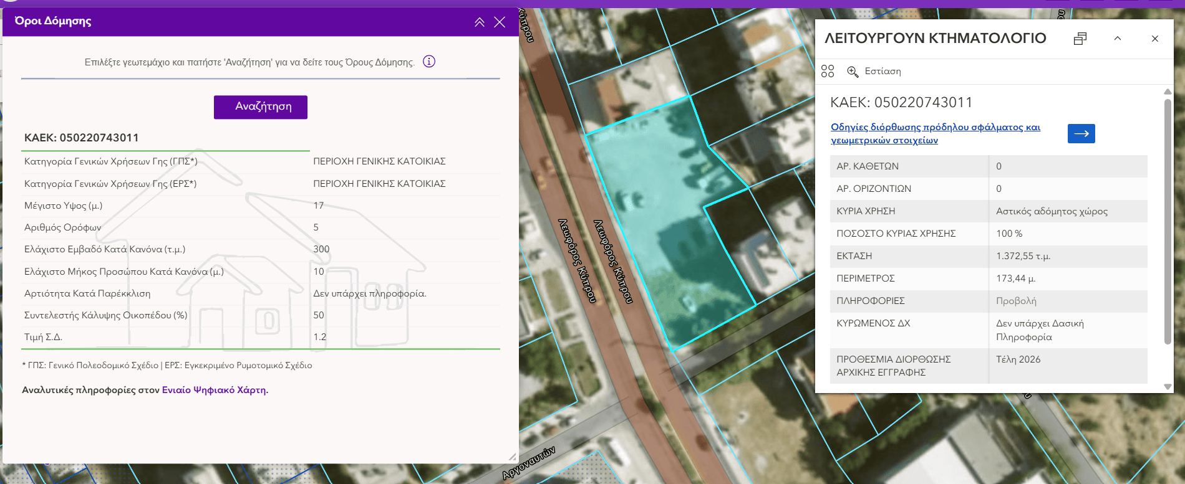Click the popup scrollbar down arrow
The width and height of the screenshot is (1185, 484).
coord(1168,387)
